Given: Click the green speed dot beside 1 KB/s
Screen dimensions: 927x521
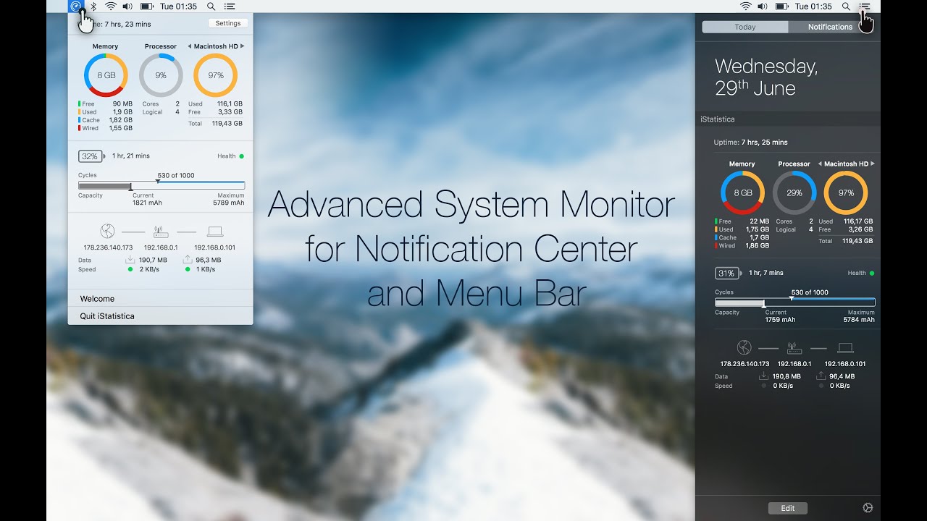Looking at the screenshot, I should (188, 269).
